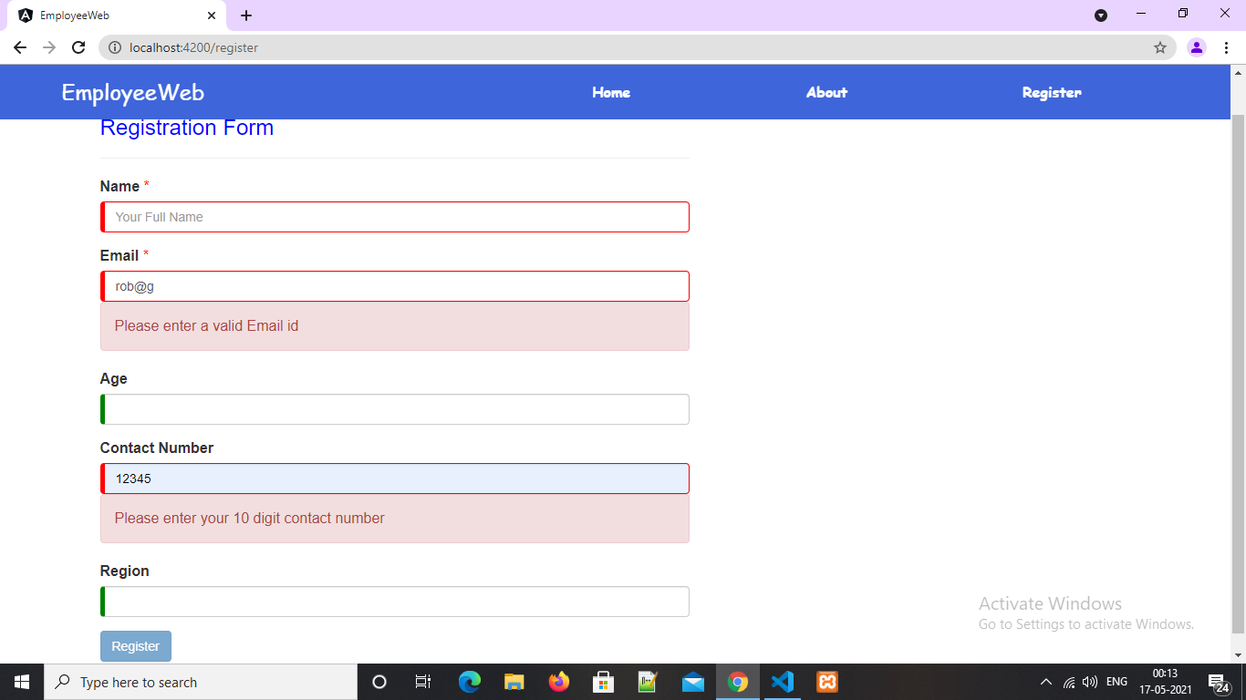The image size is (1246, 700).
Task: Click the Register submit button
Action: (136, 646)
